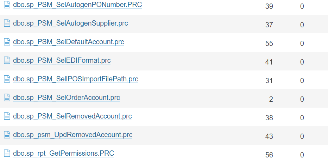Click file icon next to dbo.sp_PSM_SelOrderAccount.prc

7,98
